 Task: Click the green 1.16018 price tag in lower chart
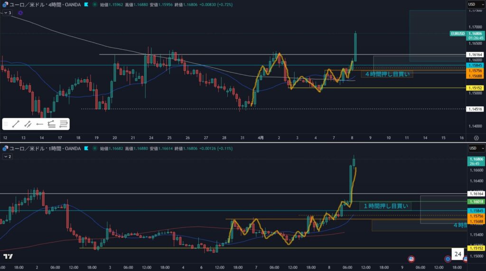click(x=475, y=202)
